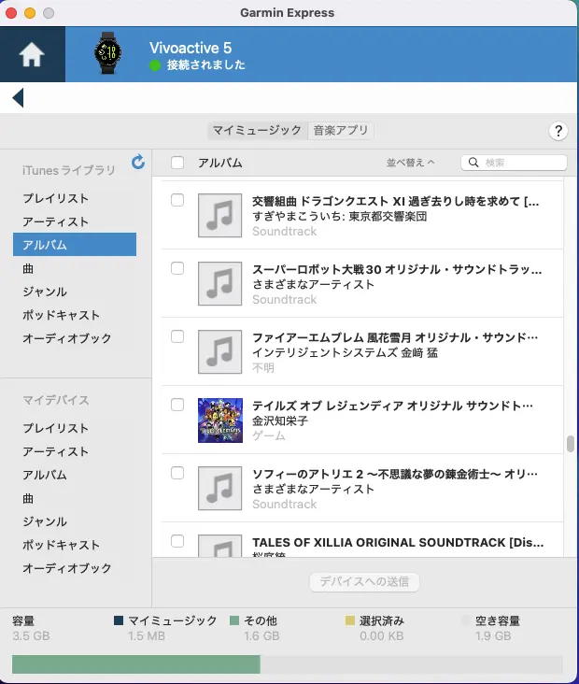Click the Vivoactive 5 watch icon
The height and width of the screenshot is (684, 579).
pyautogui.click(x=107, y=55)
